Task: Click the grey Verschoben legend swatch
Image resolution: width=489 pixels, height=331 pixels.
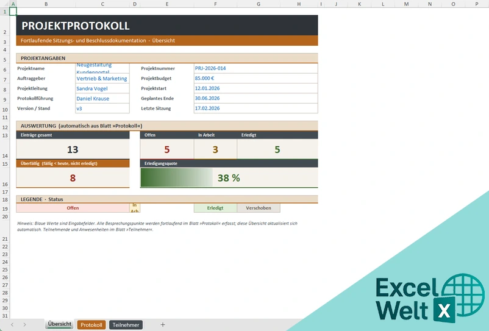Action: point(259,208)
